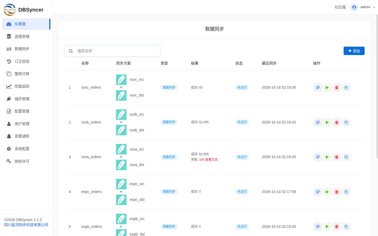Open 连接管理 in the sidebar

click(x=26, y=36)
